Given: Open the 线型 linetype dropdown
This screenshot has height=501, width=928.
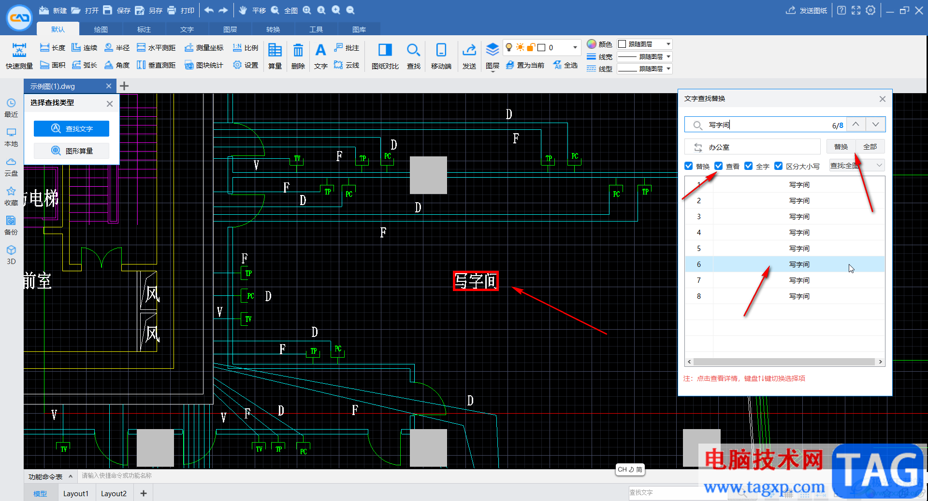Looking at the screenshot, I should tap(668, 69).
